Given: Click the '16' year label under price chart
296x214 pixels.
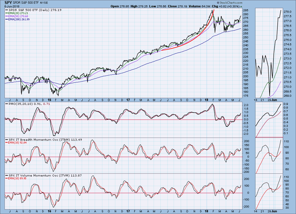Looking at the screenshot, I should (x=49, y=100).
